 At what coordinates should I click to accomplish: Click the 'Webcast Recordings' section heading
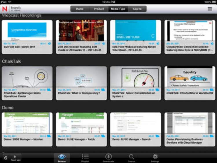[x=22, y=15]
